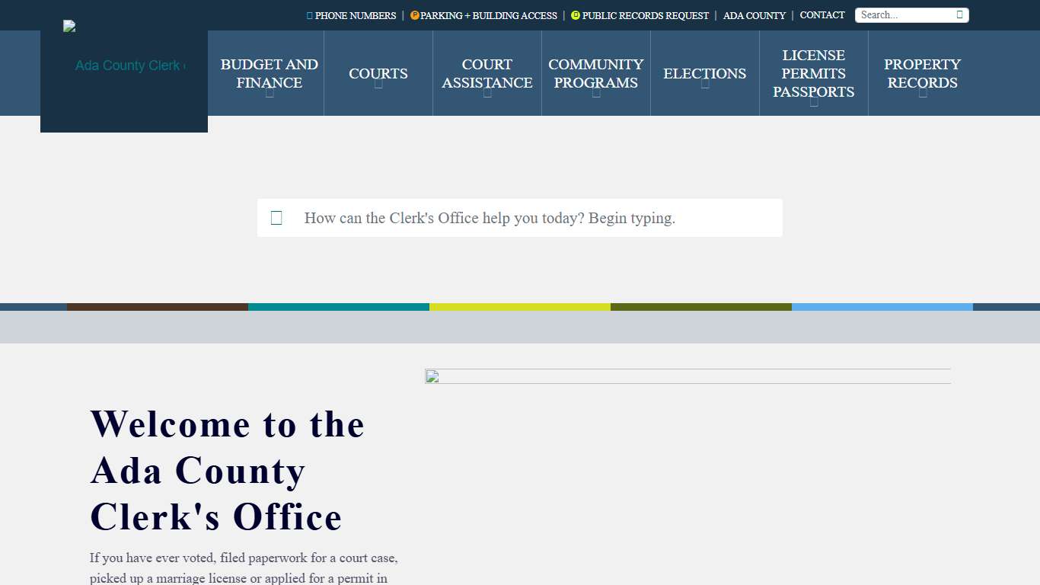Click the magnifier icon in the Clerk's Office help bar
This screenshot has height=585, width=1040.
[x=276, y=218]
